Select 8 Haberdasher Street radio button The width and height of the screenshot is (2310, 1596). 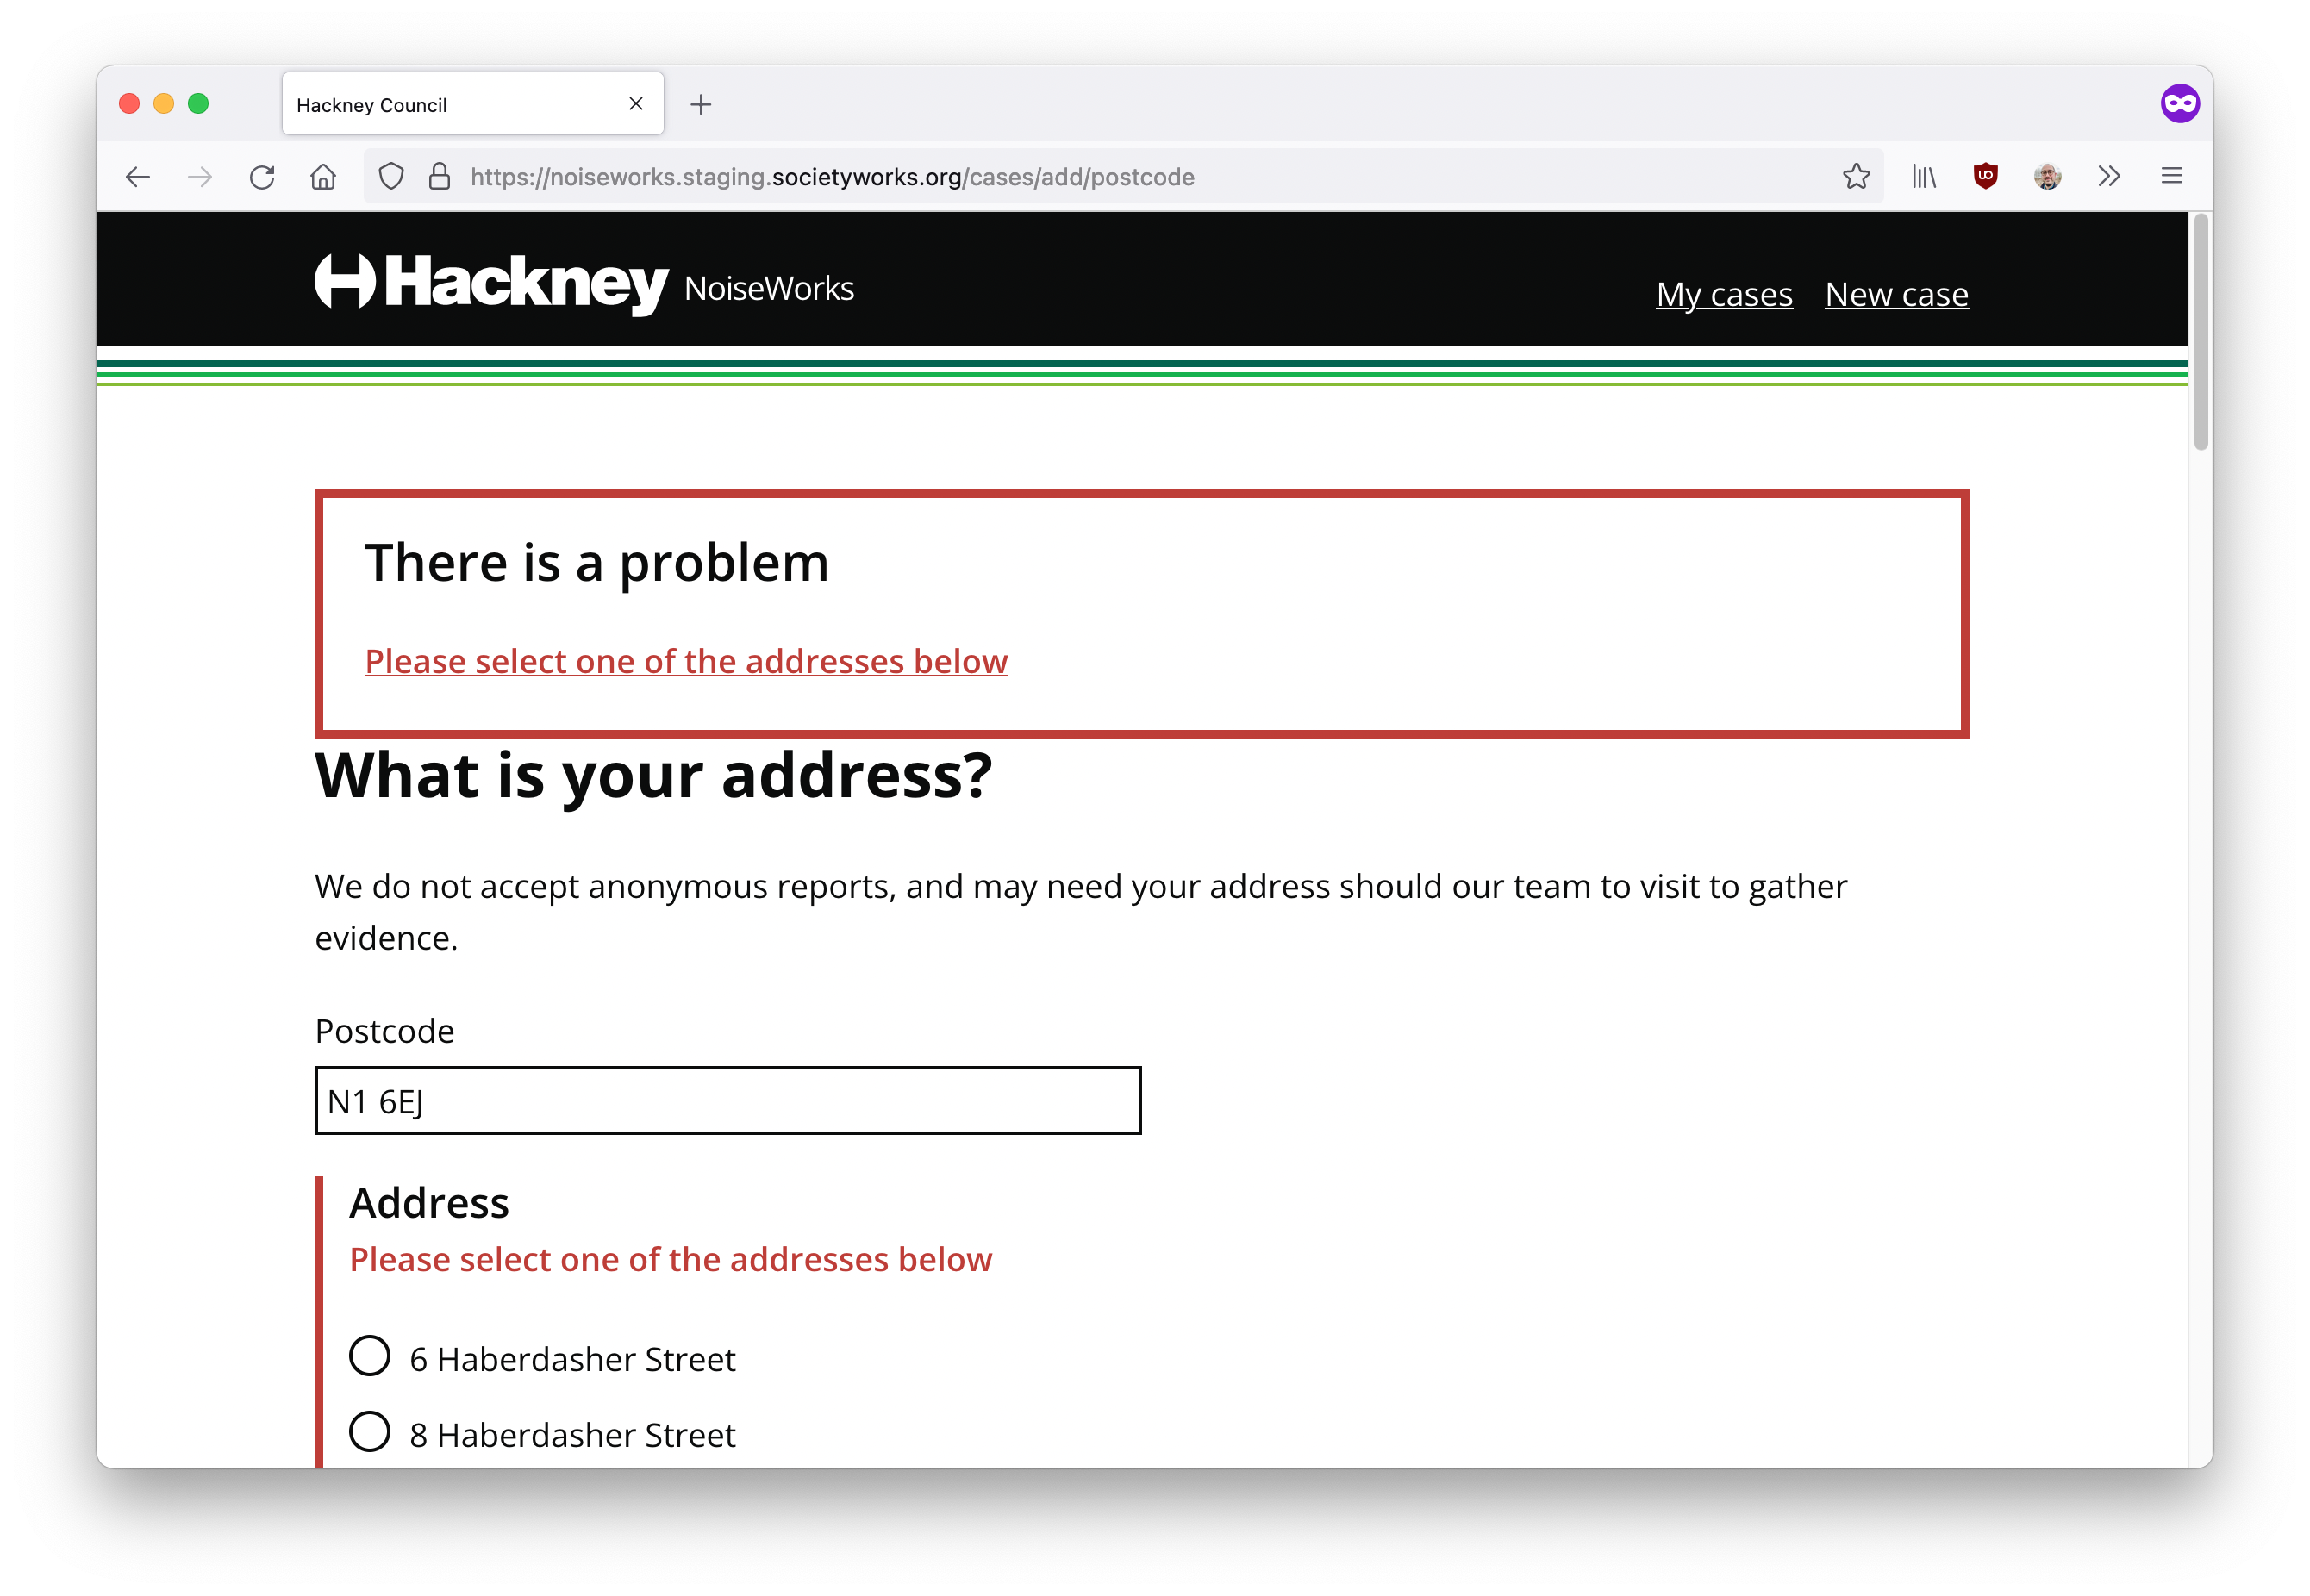(x=369, y=1433)
